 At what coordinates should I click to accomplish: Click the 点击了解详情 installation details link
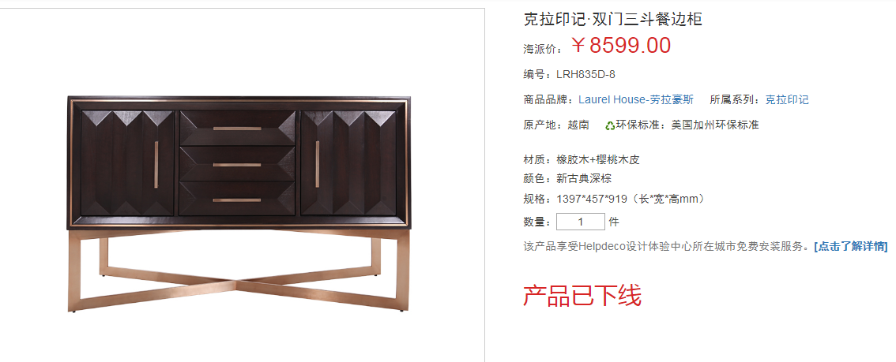(850, 246)
